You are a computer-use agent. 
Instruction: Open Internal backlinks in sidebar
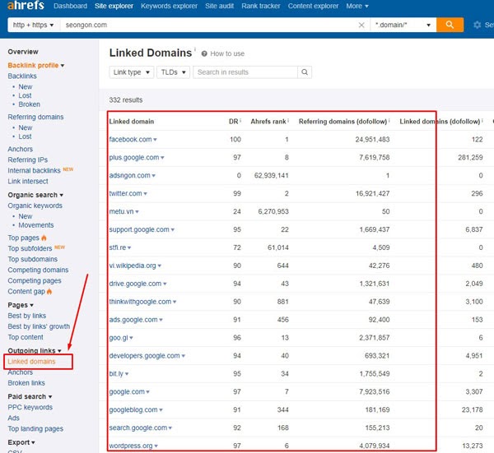(x=34, y=170)
